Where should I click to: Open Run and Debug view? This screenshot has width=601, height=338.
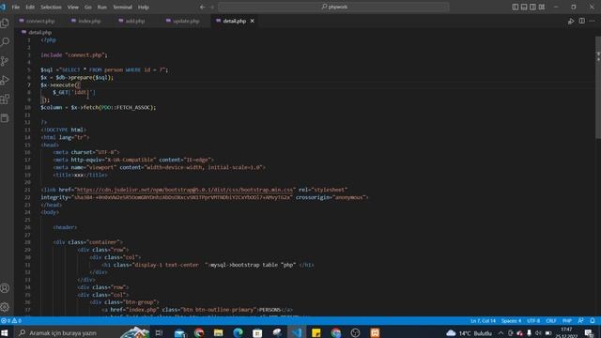coord(5,80)
